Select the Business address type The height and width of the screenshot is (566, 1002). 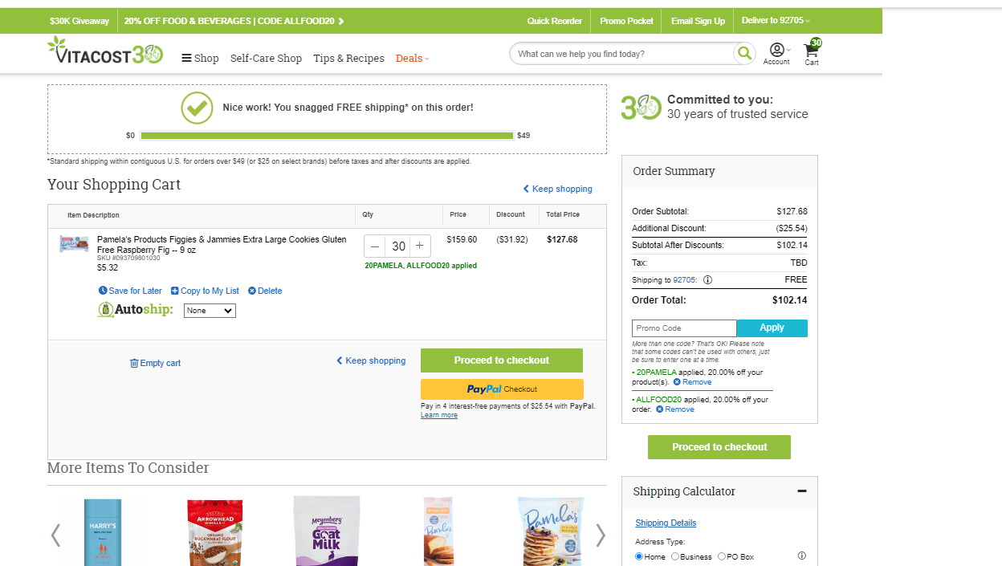click(x=675, y=556)
